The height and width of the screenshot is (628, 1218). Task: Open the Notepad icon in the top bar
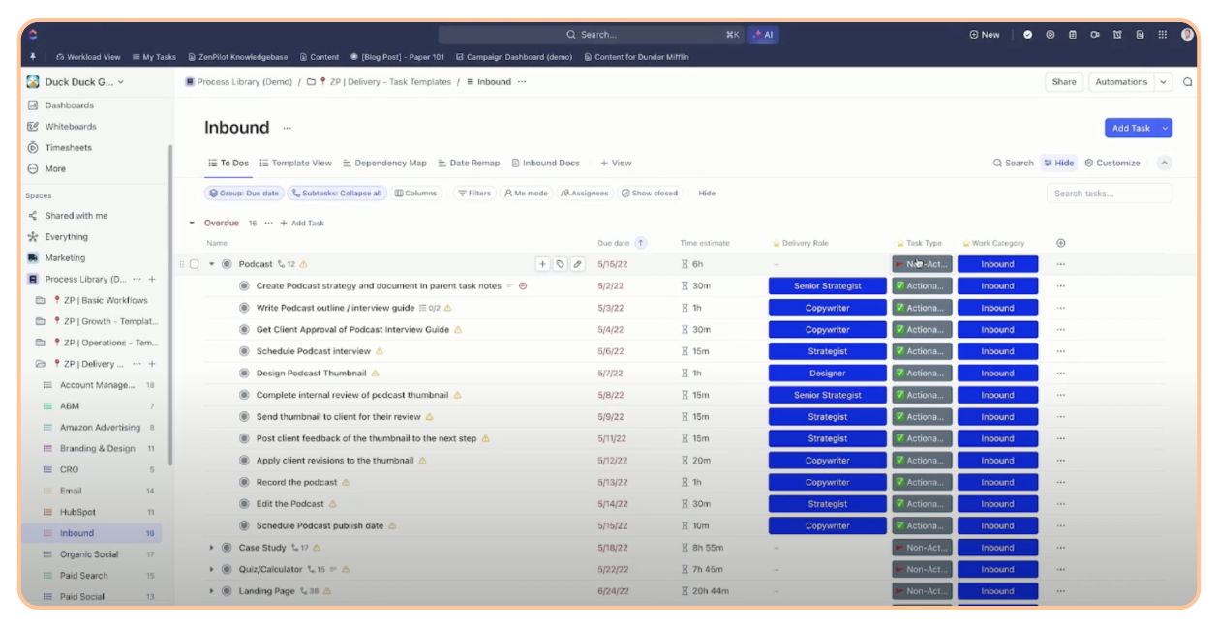[x=1073, y=34]
